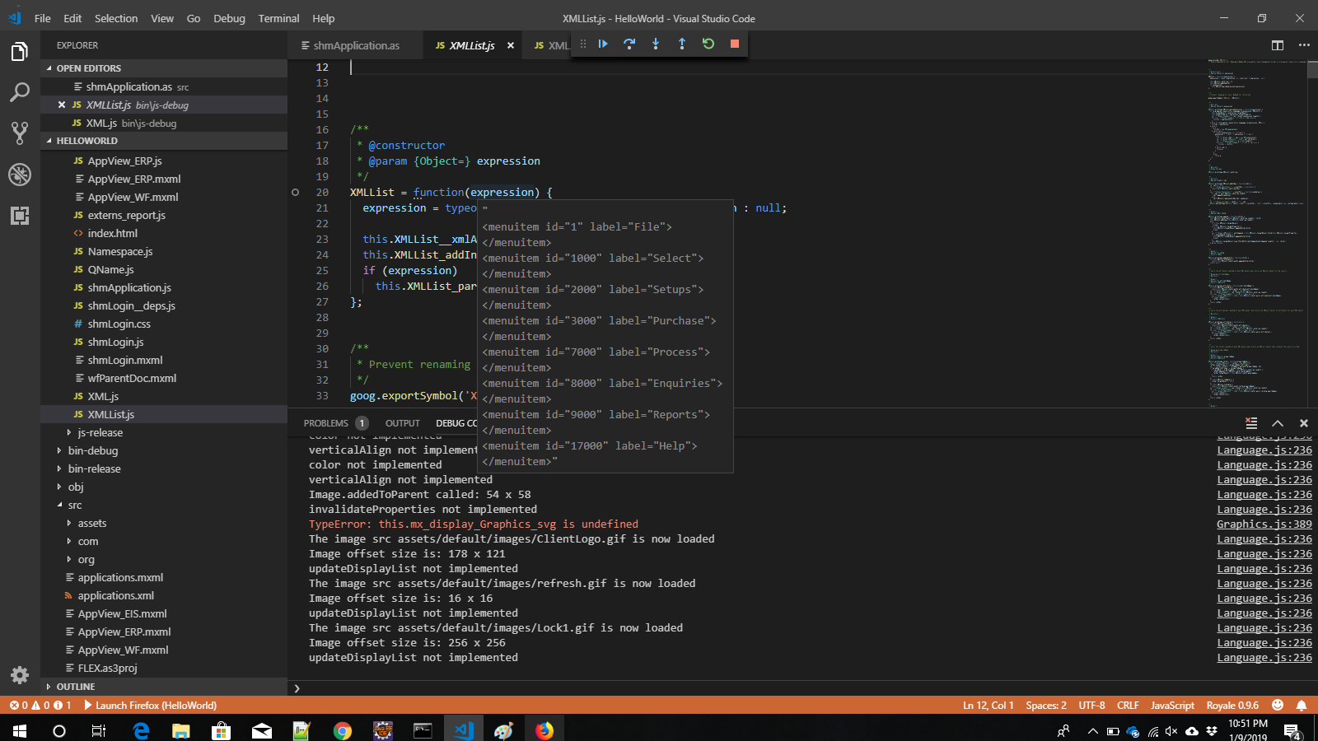1318x741 pixels.
Task: Switch to the OUTPUT tab
Action: click(403, 422)
